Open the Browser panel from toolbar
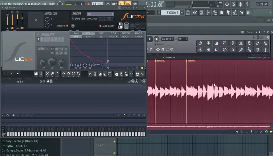The height and width of the screenshot is (156, 273). 215,13
